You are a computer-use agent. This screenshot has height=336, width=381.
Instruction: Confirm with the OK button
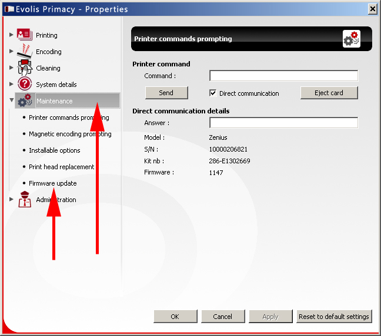175,317
